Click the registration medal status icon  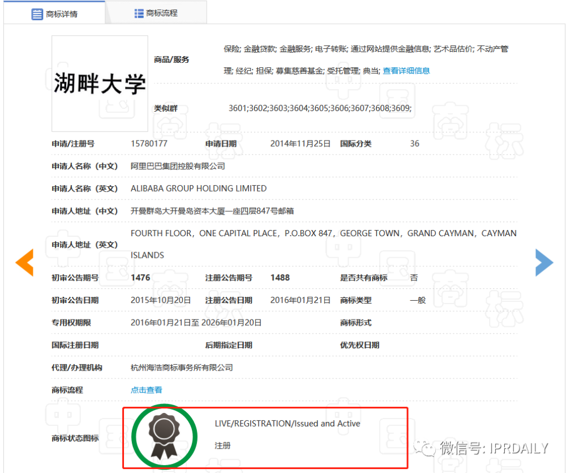pyautogui.click(x=164, y=437)
